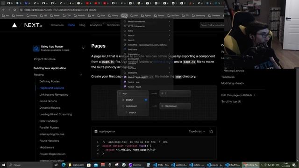Collapse the Routing section chevron
The height and width of the screenshot is (168, 299).
81,75
